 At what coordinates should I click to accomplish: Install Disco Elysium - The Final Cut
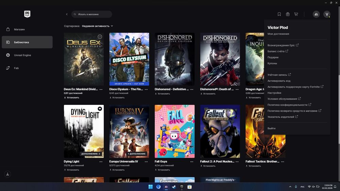click(x=117, y=98)
